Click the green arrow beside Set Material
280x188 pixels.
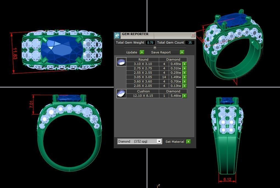point(188,141)
